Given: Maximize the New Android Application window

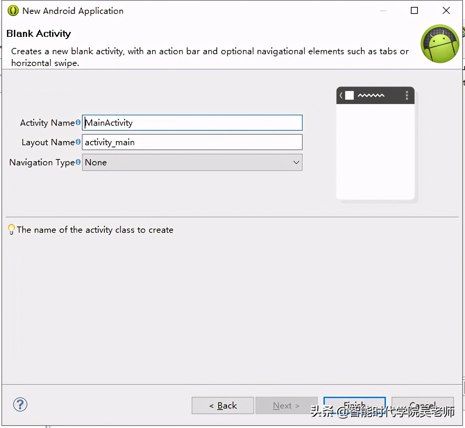Looking at the screenshot, I should (x=414, y=11).
